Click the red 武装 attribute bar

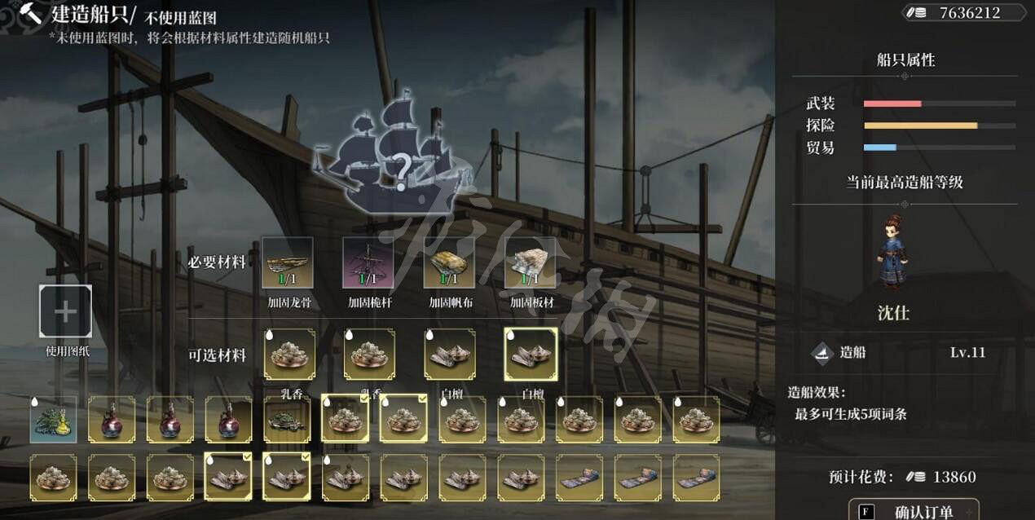pos(939,104)
